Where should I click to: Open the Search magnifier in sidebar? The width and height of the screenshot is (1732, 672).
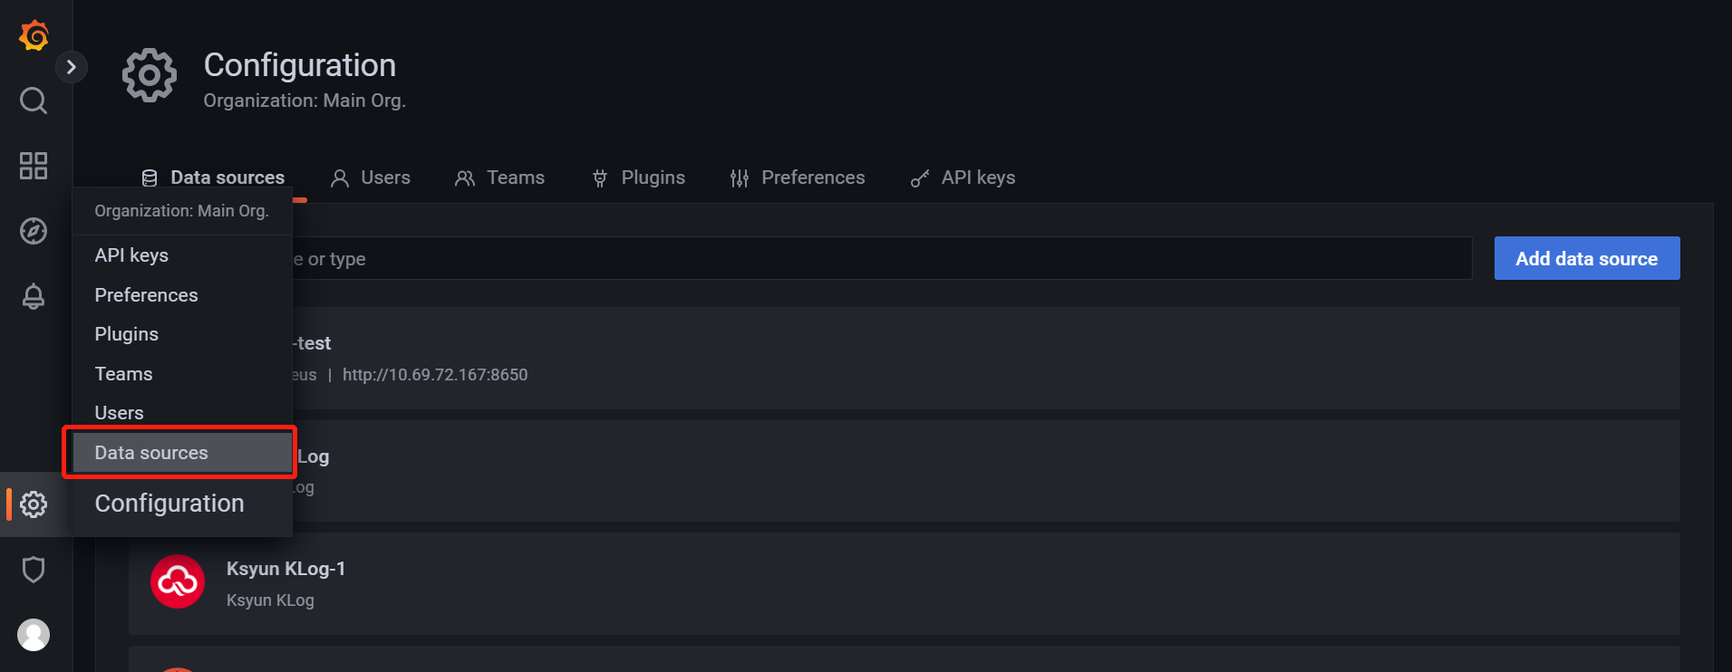[34, 101]
